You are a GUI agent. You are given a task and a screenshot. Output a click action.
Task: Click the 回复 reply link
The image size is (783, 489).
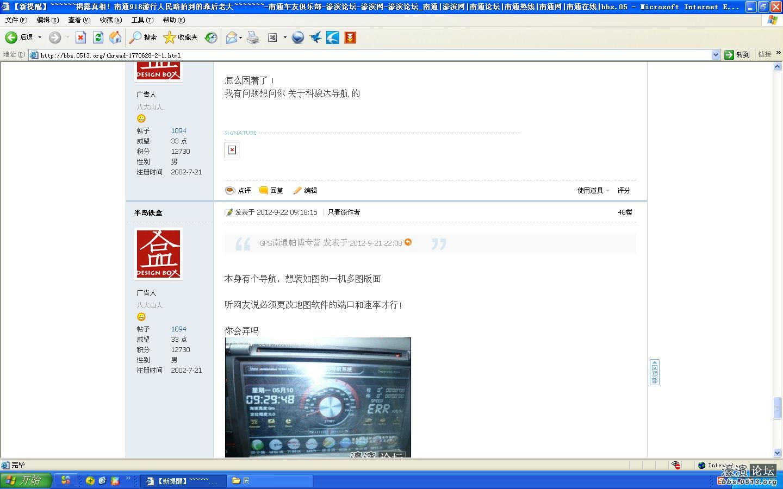271,191
